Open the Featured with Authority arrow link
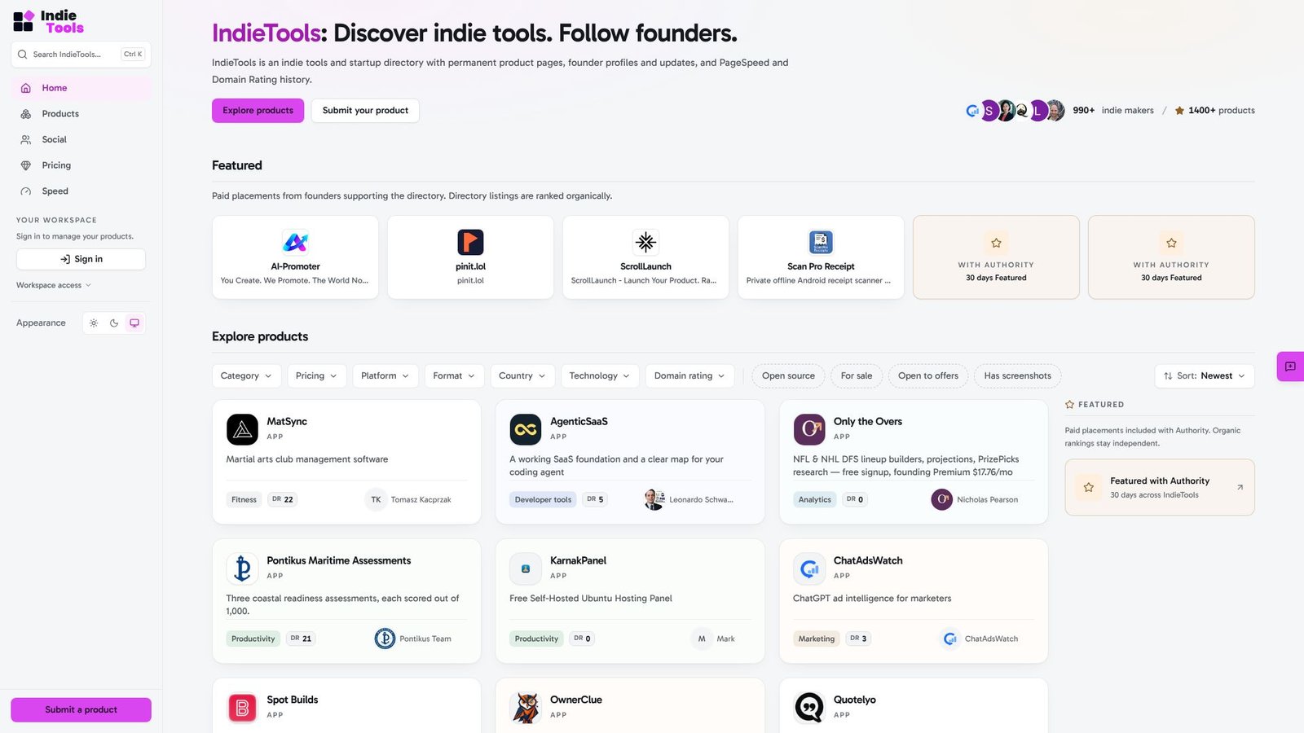The image size is (1304, 733). (1240, 487)
